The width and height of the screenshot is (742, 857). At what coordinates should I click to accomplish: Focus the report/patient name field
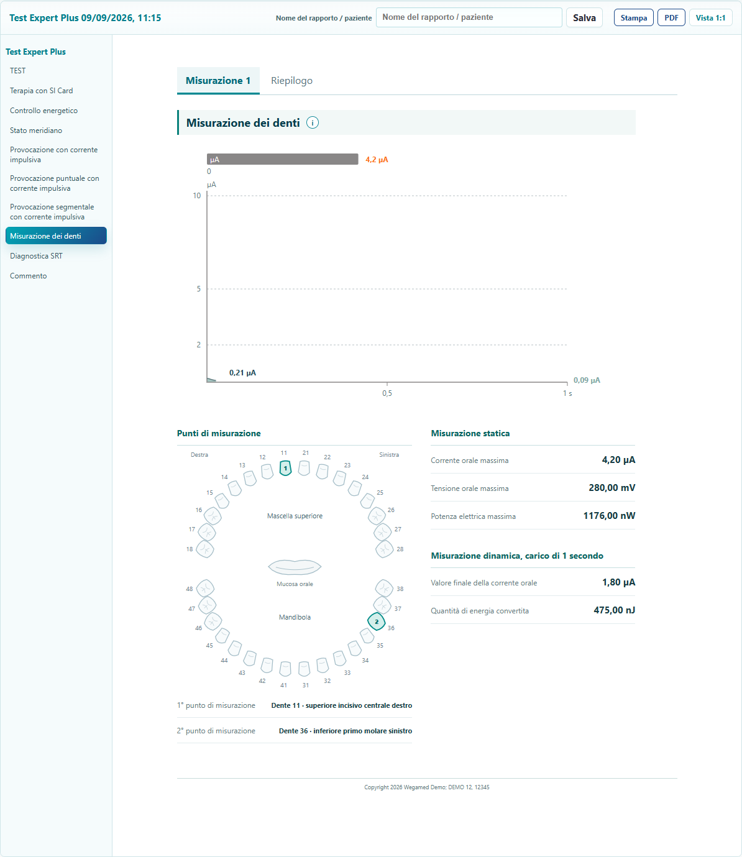(x=469, y=17)
